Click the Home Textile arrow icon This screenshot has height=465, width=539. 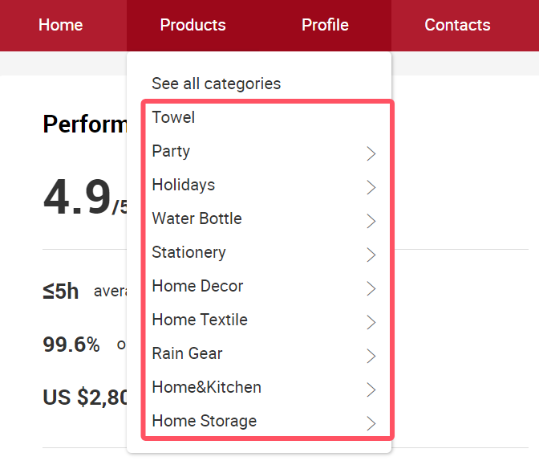371,322
